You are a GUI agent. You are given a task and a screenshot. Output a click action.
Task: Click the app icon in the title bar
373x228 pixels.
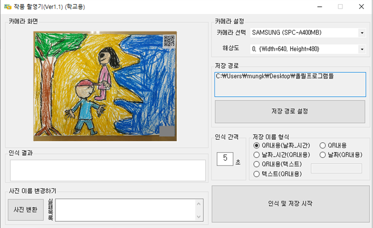pyautogui.click(x=8, y=7)
